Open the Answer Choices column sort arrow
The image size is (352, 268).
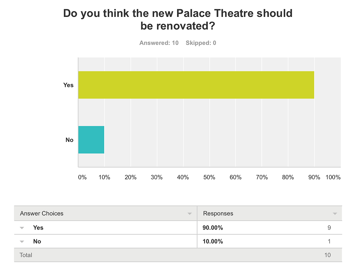click(x=190, y=213)
